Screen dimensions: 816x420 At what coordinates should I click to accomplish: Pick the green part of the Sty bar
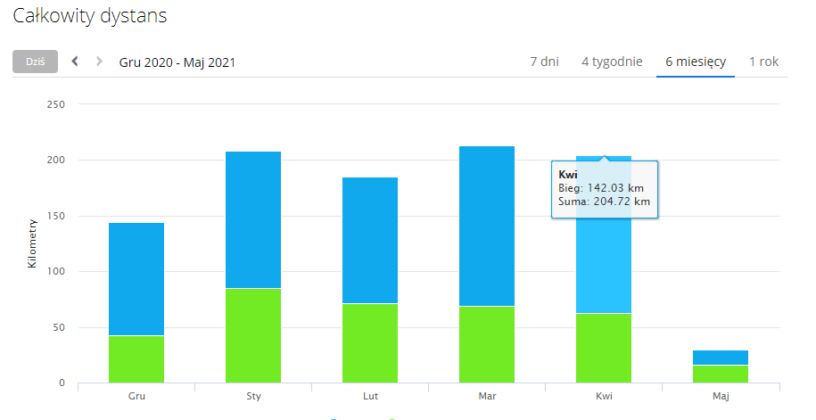click(253, 335)
